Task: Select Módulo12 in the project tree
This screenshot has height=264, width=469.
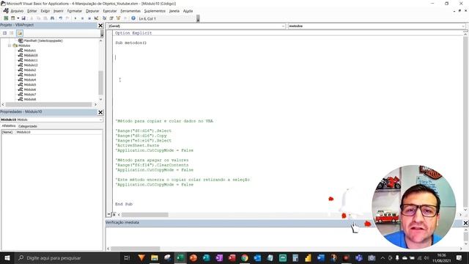Action: point(31,65)
